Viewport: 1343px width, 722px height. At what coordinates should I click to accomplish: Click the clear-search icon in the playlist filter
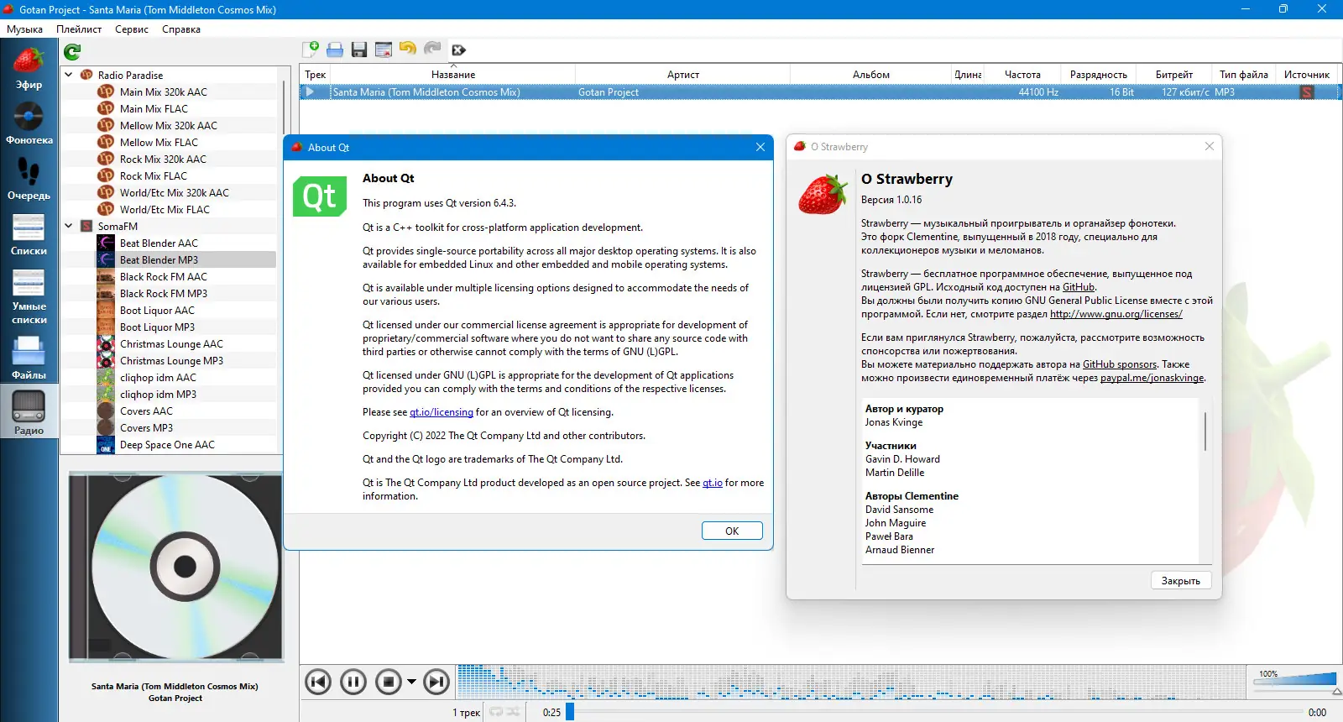pos(458,50)
